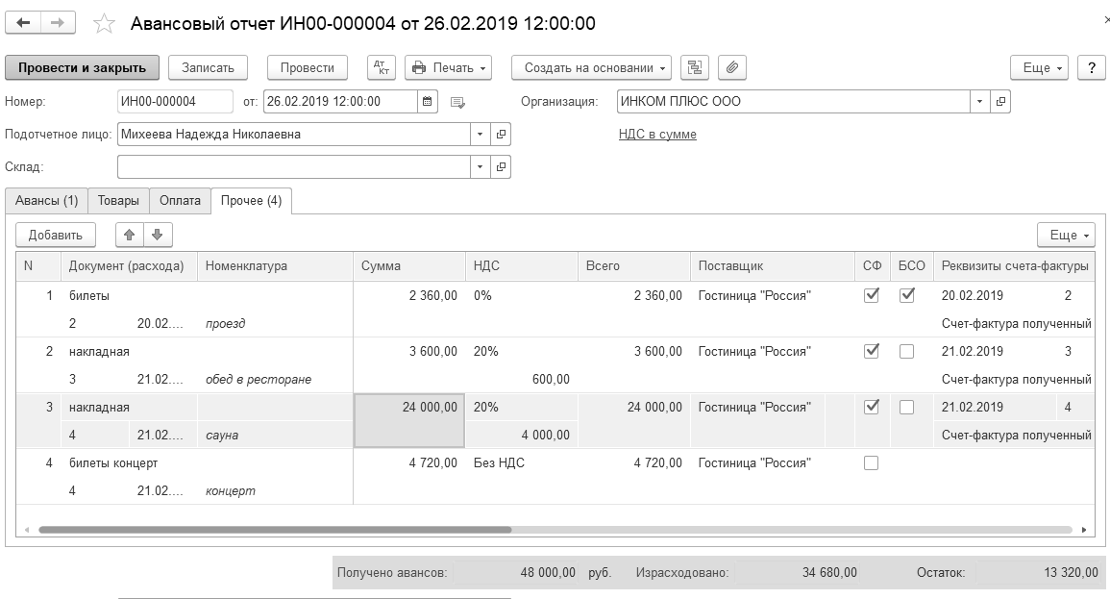
Task: Open Организация record with open-form icon
Action: pyautogui.click(x=1000, y=101)
